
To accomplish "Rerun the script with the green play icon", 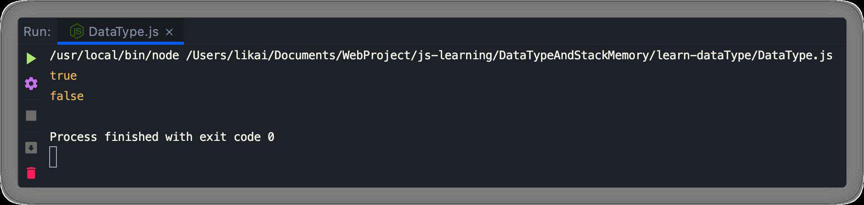I will pos(31,58).
